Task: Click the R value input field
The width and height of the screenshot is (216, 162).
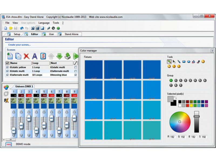Action: 173,137
